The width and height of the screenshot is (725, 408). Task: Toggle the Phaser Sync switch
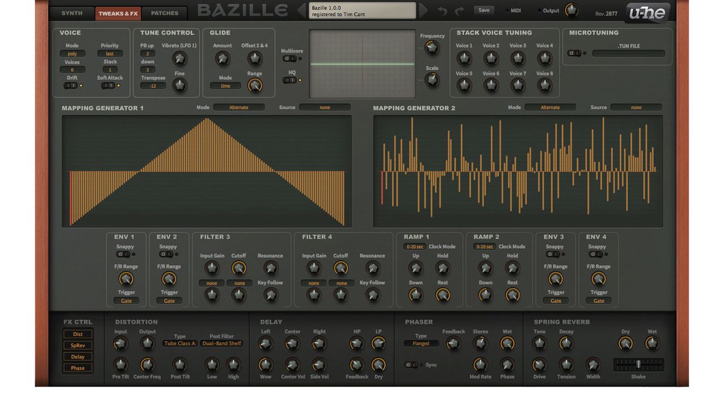[x=412, y=365]
